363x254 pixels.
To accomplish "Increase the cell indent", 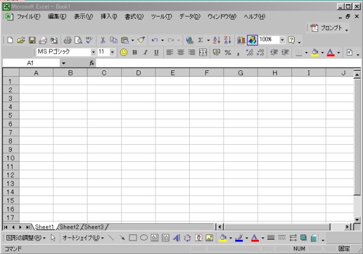I will coord(285,53).
